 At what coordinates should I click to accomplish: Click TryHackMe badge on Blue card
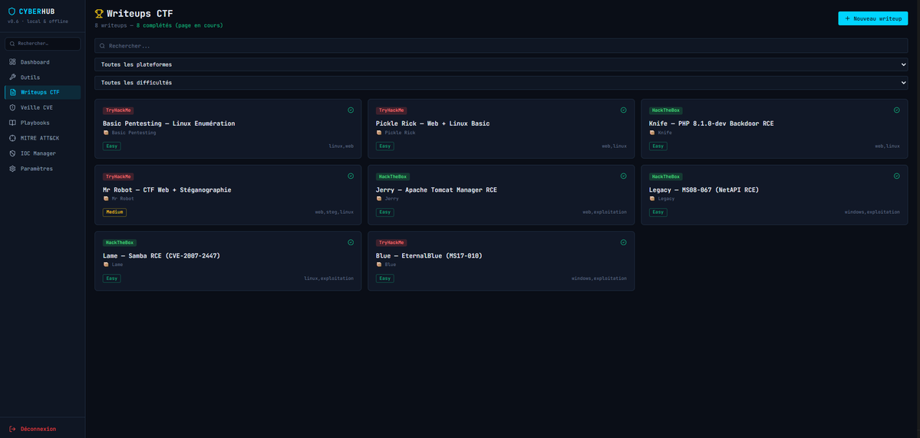391,242
